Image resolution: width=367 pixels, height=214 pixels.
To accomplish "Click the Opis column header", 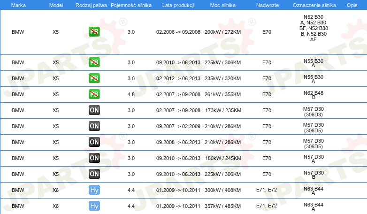I will coord(352,5).
